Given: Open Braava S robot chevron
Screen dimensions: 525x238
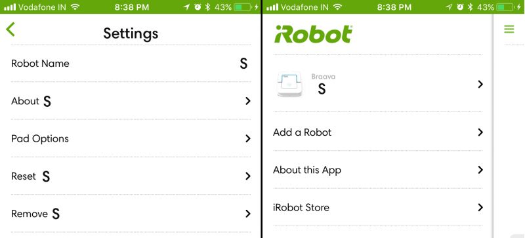Looking at the screenshot, I should click(x=480, y=84).
